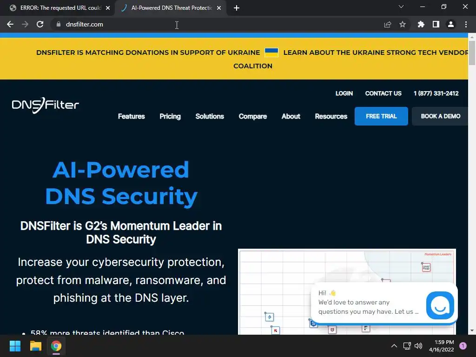This screenshot has height=357, width=476.
Task: Bookmark this page with star icon
Action: 403,24
